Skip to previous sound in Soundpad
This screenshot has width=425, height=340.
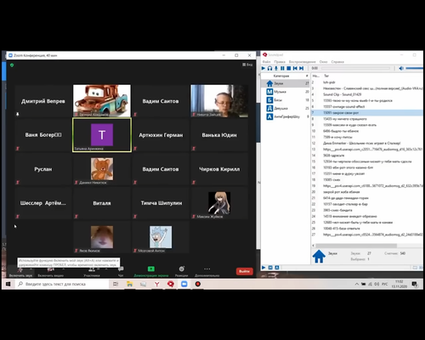pyautogui.click(x=295, y=68)
